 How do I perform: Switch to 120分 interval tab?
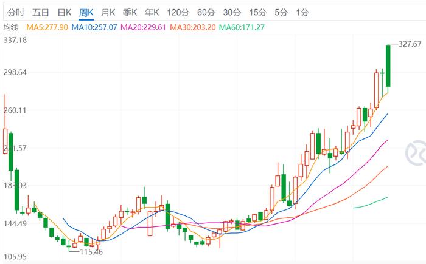[x=178, y=12]
